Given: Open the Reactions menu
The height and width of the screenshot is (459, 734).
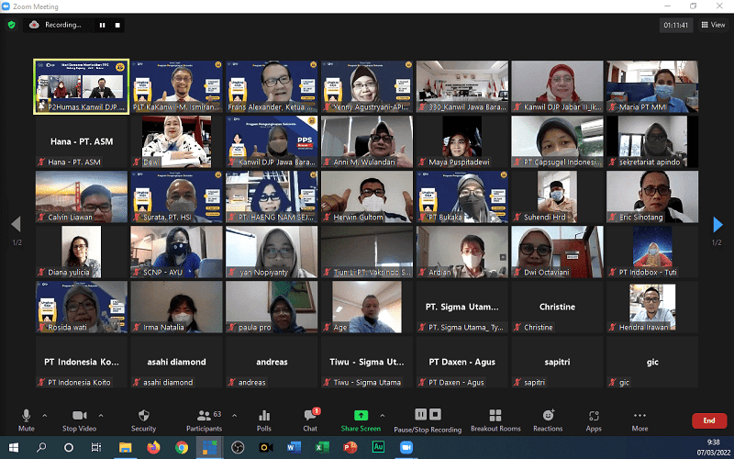Looking at the screenshot, I should point(548,420).
